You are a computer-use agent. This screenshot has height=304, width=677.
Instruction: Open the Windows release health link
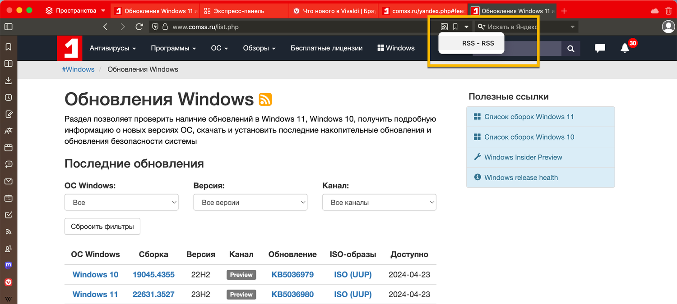click(x=521, y=177)
